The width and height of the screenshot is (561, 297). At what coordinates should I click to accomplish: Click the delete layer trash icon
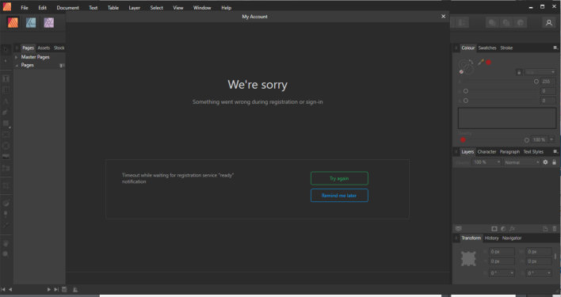point(555,229)
